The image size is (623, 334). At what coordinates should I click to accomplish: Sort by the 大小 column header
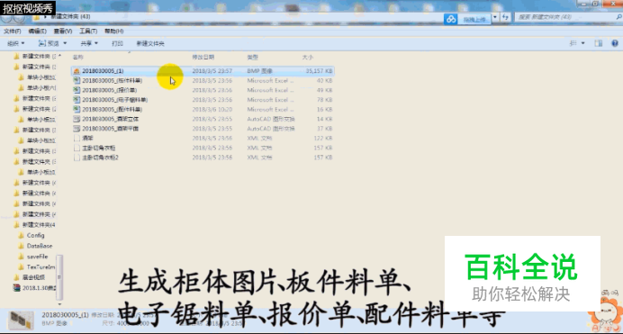[308, 58]
